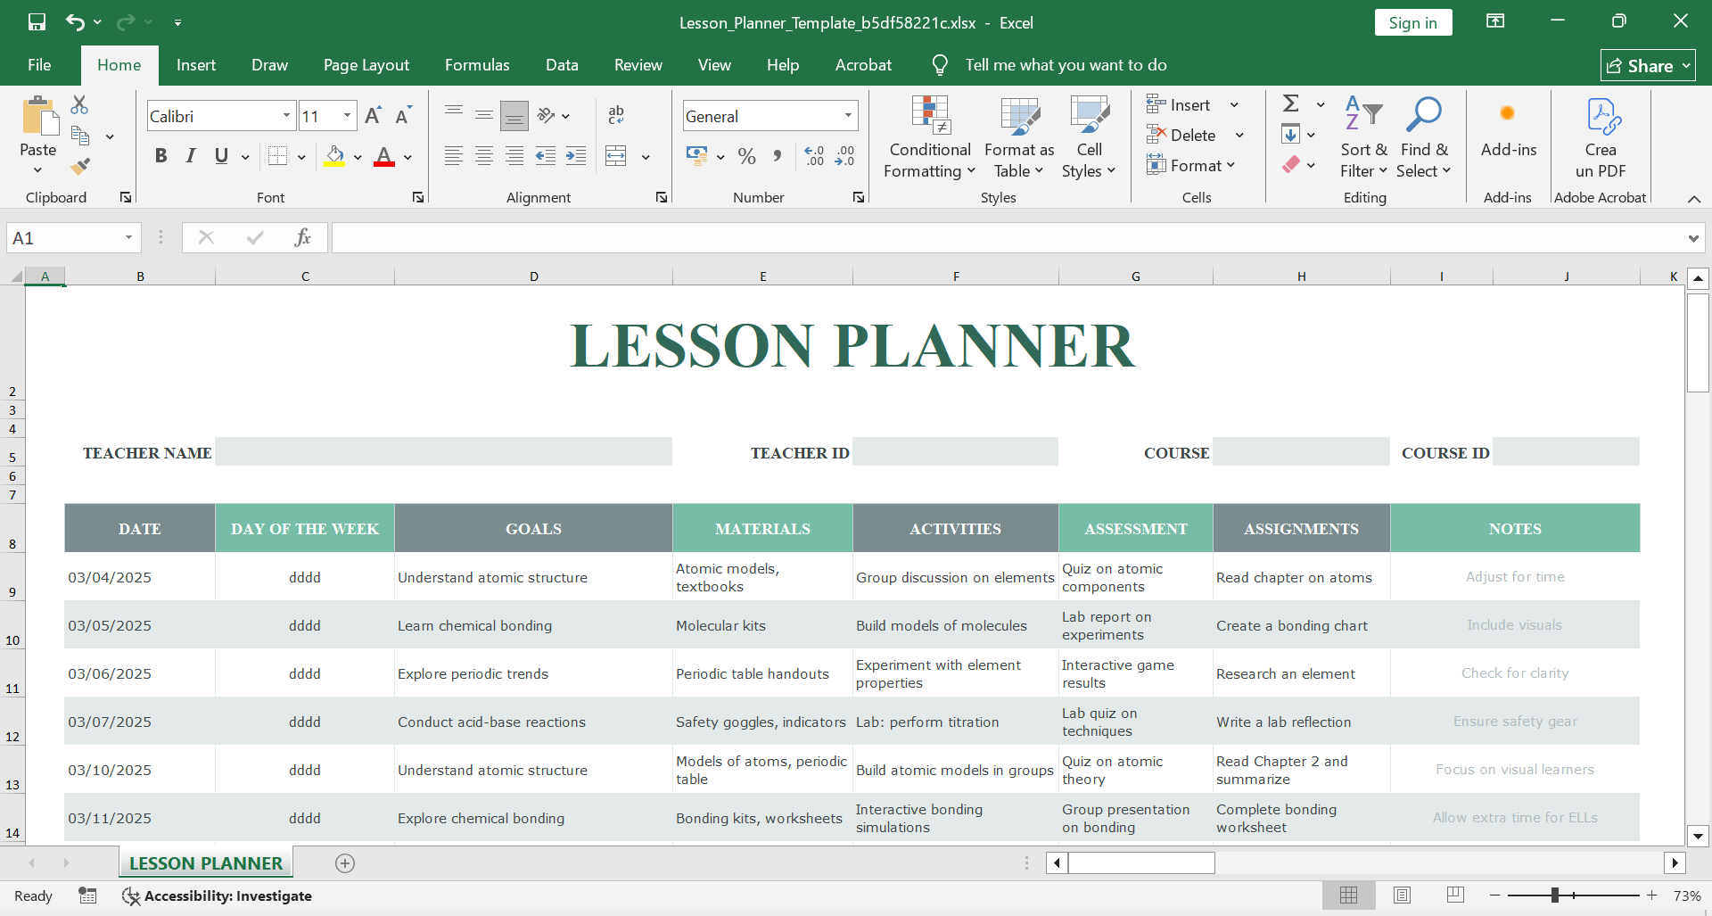Open the File tab
1712x916 pixels.
[39, 65]
